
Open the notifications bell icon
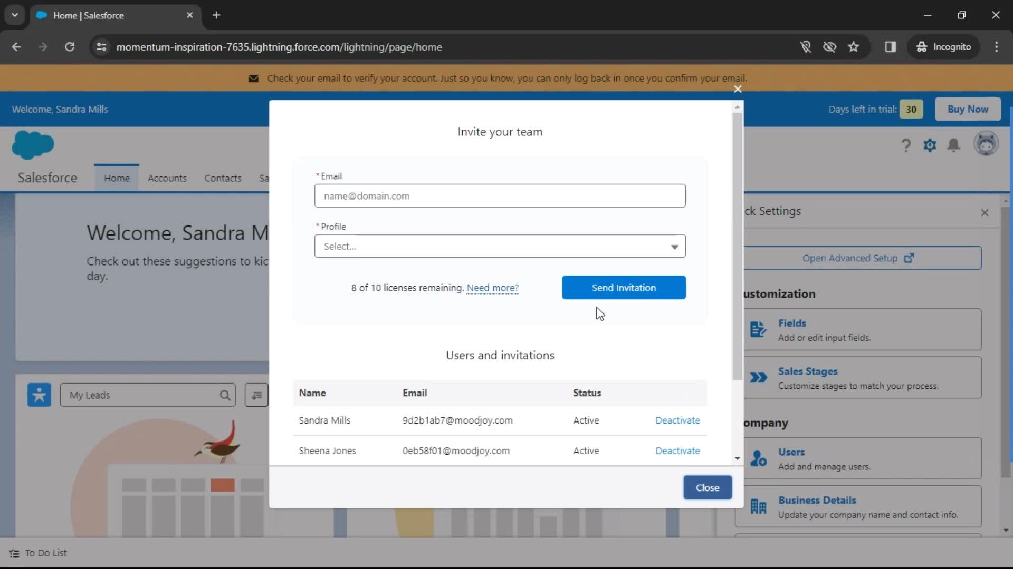[x=953, y=145]
